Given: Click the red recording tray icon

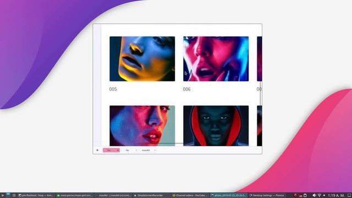Looking at the screenshot, I should [295, 195].
